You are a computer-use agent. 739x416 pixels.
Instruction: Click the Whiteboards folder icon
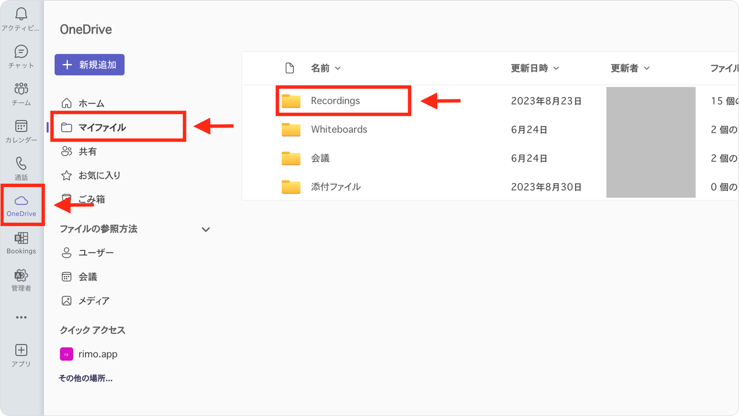[291, 129]
